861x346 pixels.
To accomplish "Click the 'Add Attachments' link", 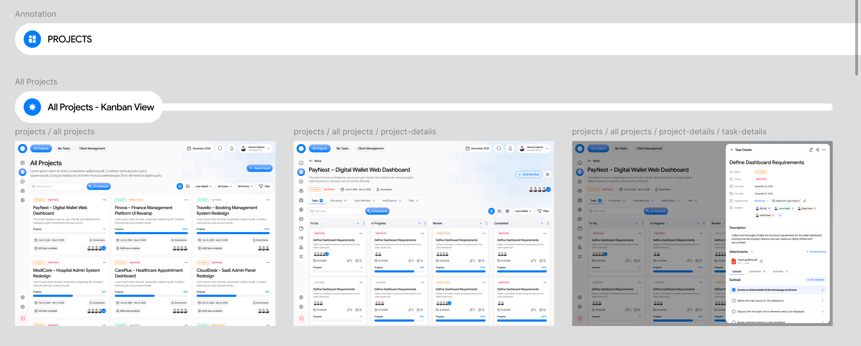I will 816,251.
